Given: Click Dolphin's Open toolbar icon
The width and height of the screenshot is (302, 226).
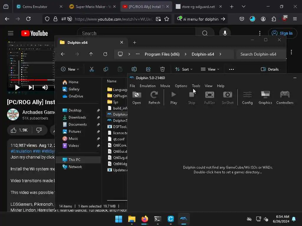Looking at the screenshot, I should [x=137, y=98].
